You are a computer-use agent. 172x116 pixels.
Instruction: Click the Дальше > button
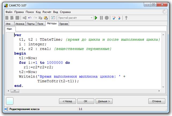104,101
